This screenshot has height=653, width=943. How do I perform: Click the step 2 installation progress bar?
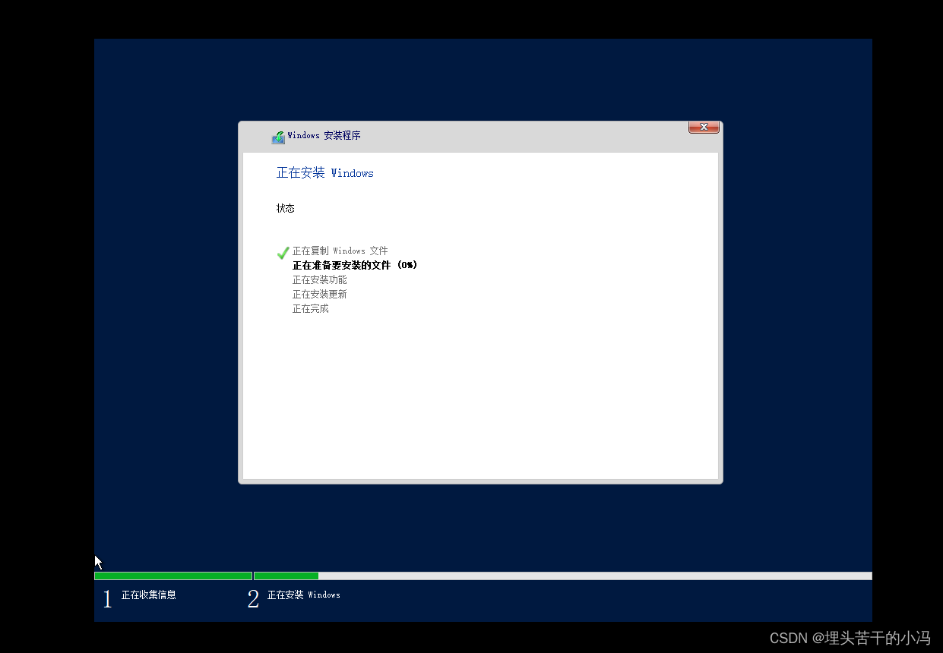(563, 576)
